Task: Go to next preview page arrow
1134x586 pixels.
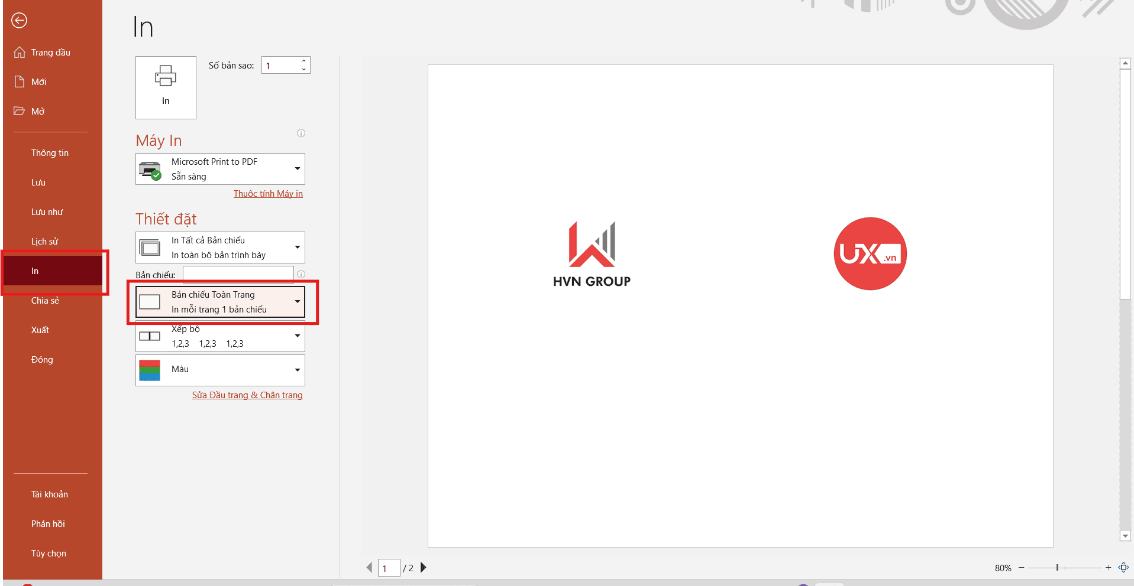Action: (424, 568)
